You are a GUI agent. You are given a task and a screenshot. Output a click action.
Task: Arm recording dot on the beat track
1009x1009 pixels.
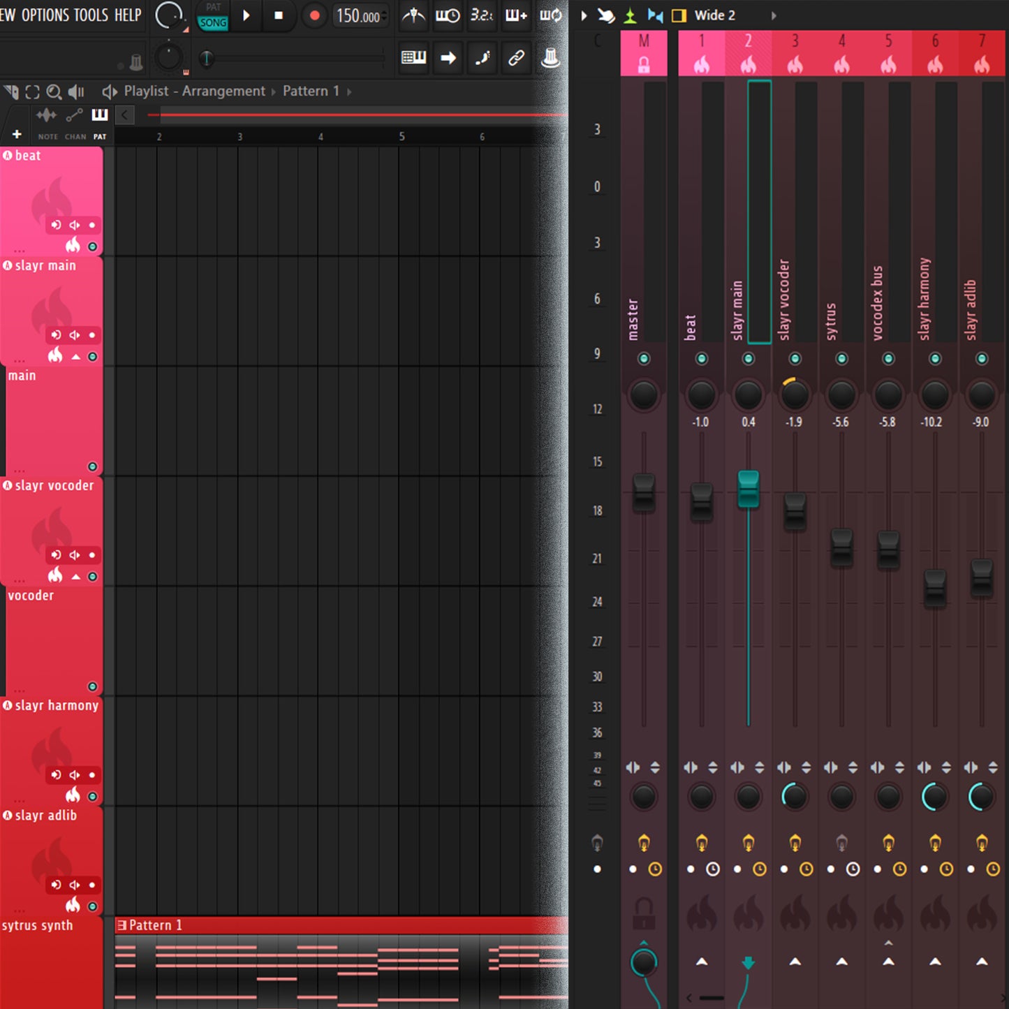pyautogui.click(x=91, y=225)
